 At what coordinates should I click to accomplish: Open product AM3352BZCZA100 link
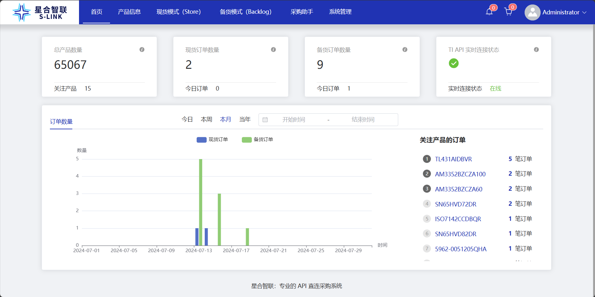coord(460,174)
